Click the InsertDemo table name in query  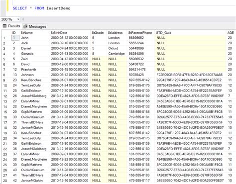58,8
